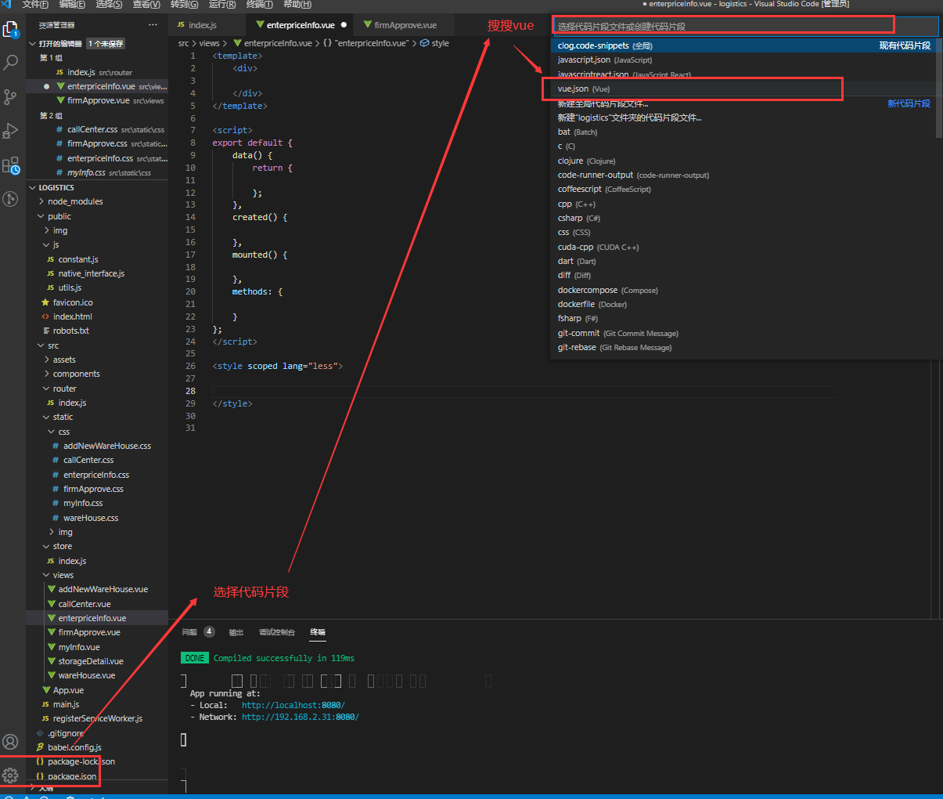Follow the localhost:8080 terminal link
943x799 pixels.
coord(293,705)
